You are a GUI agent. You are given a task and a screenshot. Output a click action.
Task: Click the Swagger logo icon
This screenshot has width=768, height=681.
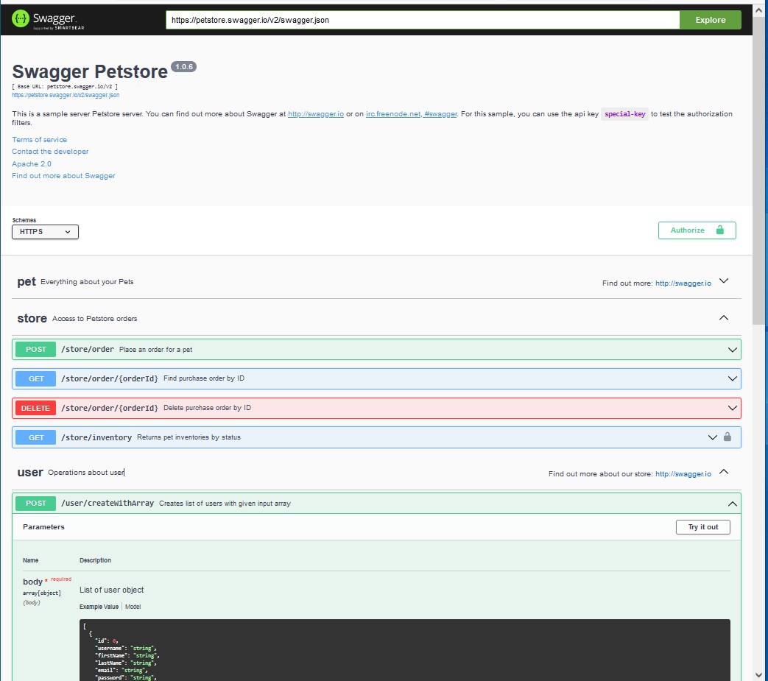pyautogui.click(x=21, y=19)
